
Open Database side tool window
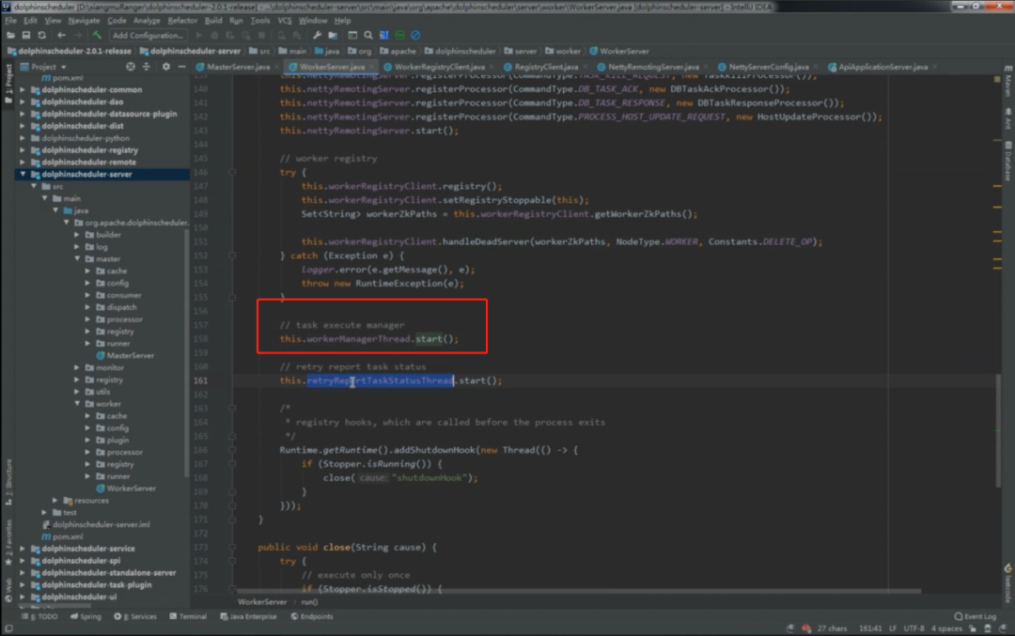pyautogui.click(x=1007, y=161)
